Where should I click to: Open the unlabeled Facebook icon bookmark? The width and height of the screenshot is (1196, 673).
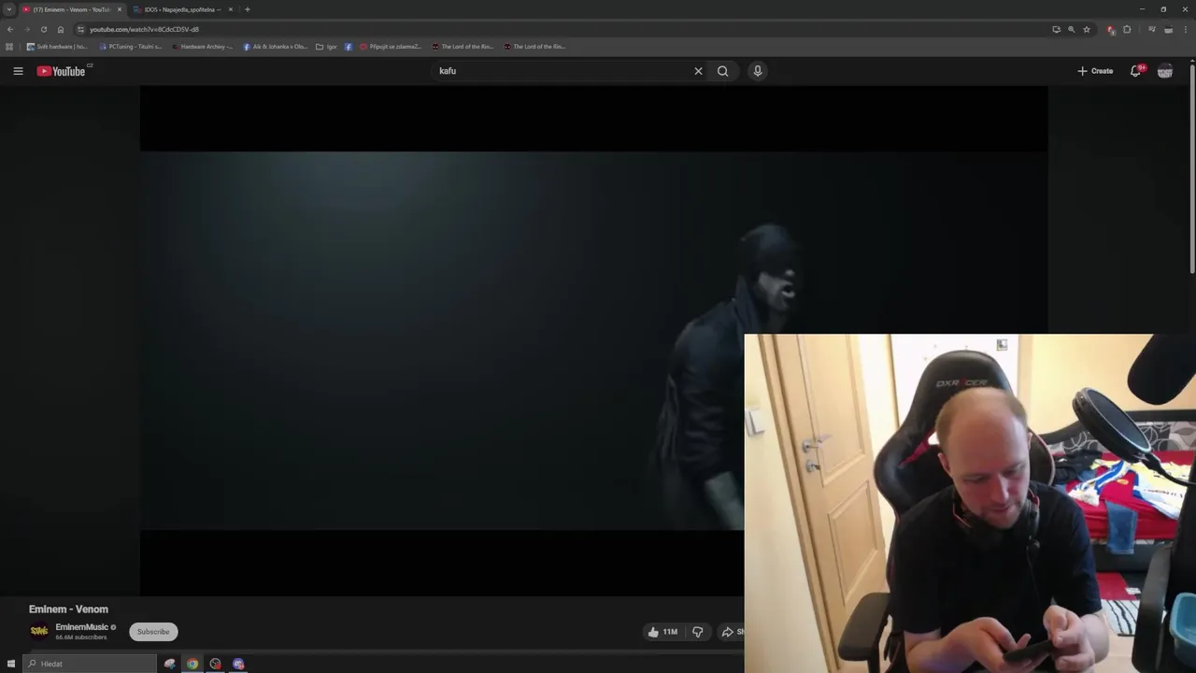point(349,47)
